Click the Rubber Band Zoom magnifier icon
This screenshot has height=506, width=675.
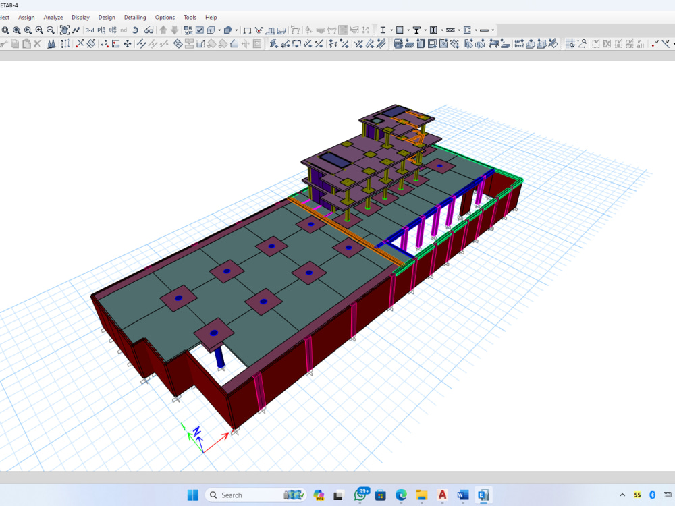6,30
